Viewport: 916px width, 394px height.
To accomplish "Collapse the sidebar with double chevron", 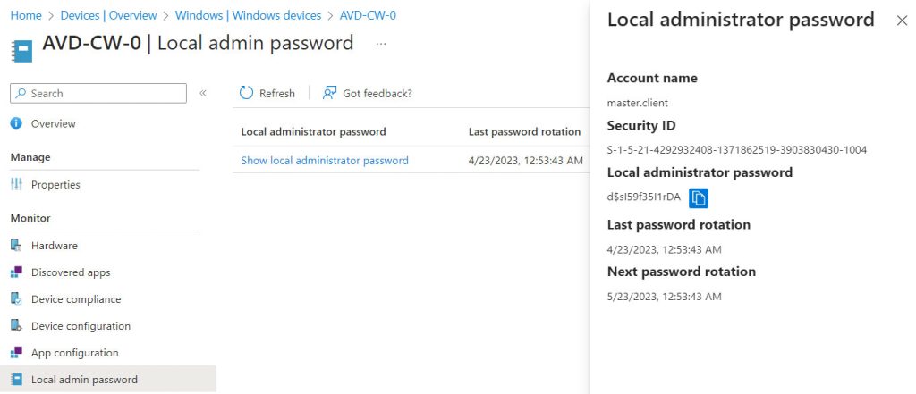I will click(203, 93).
